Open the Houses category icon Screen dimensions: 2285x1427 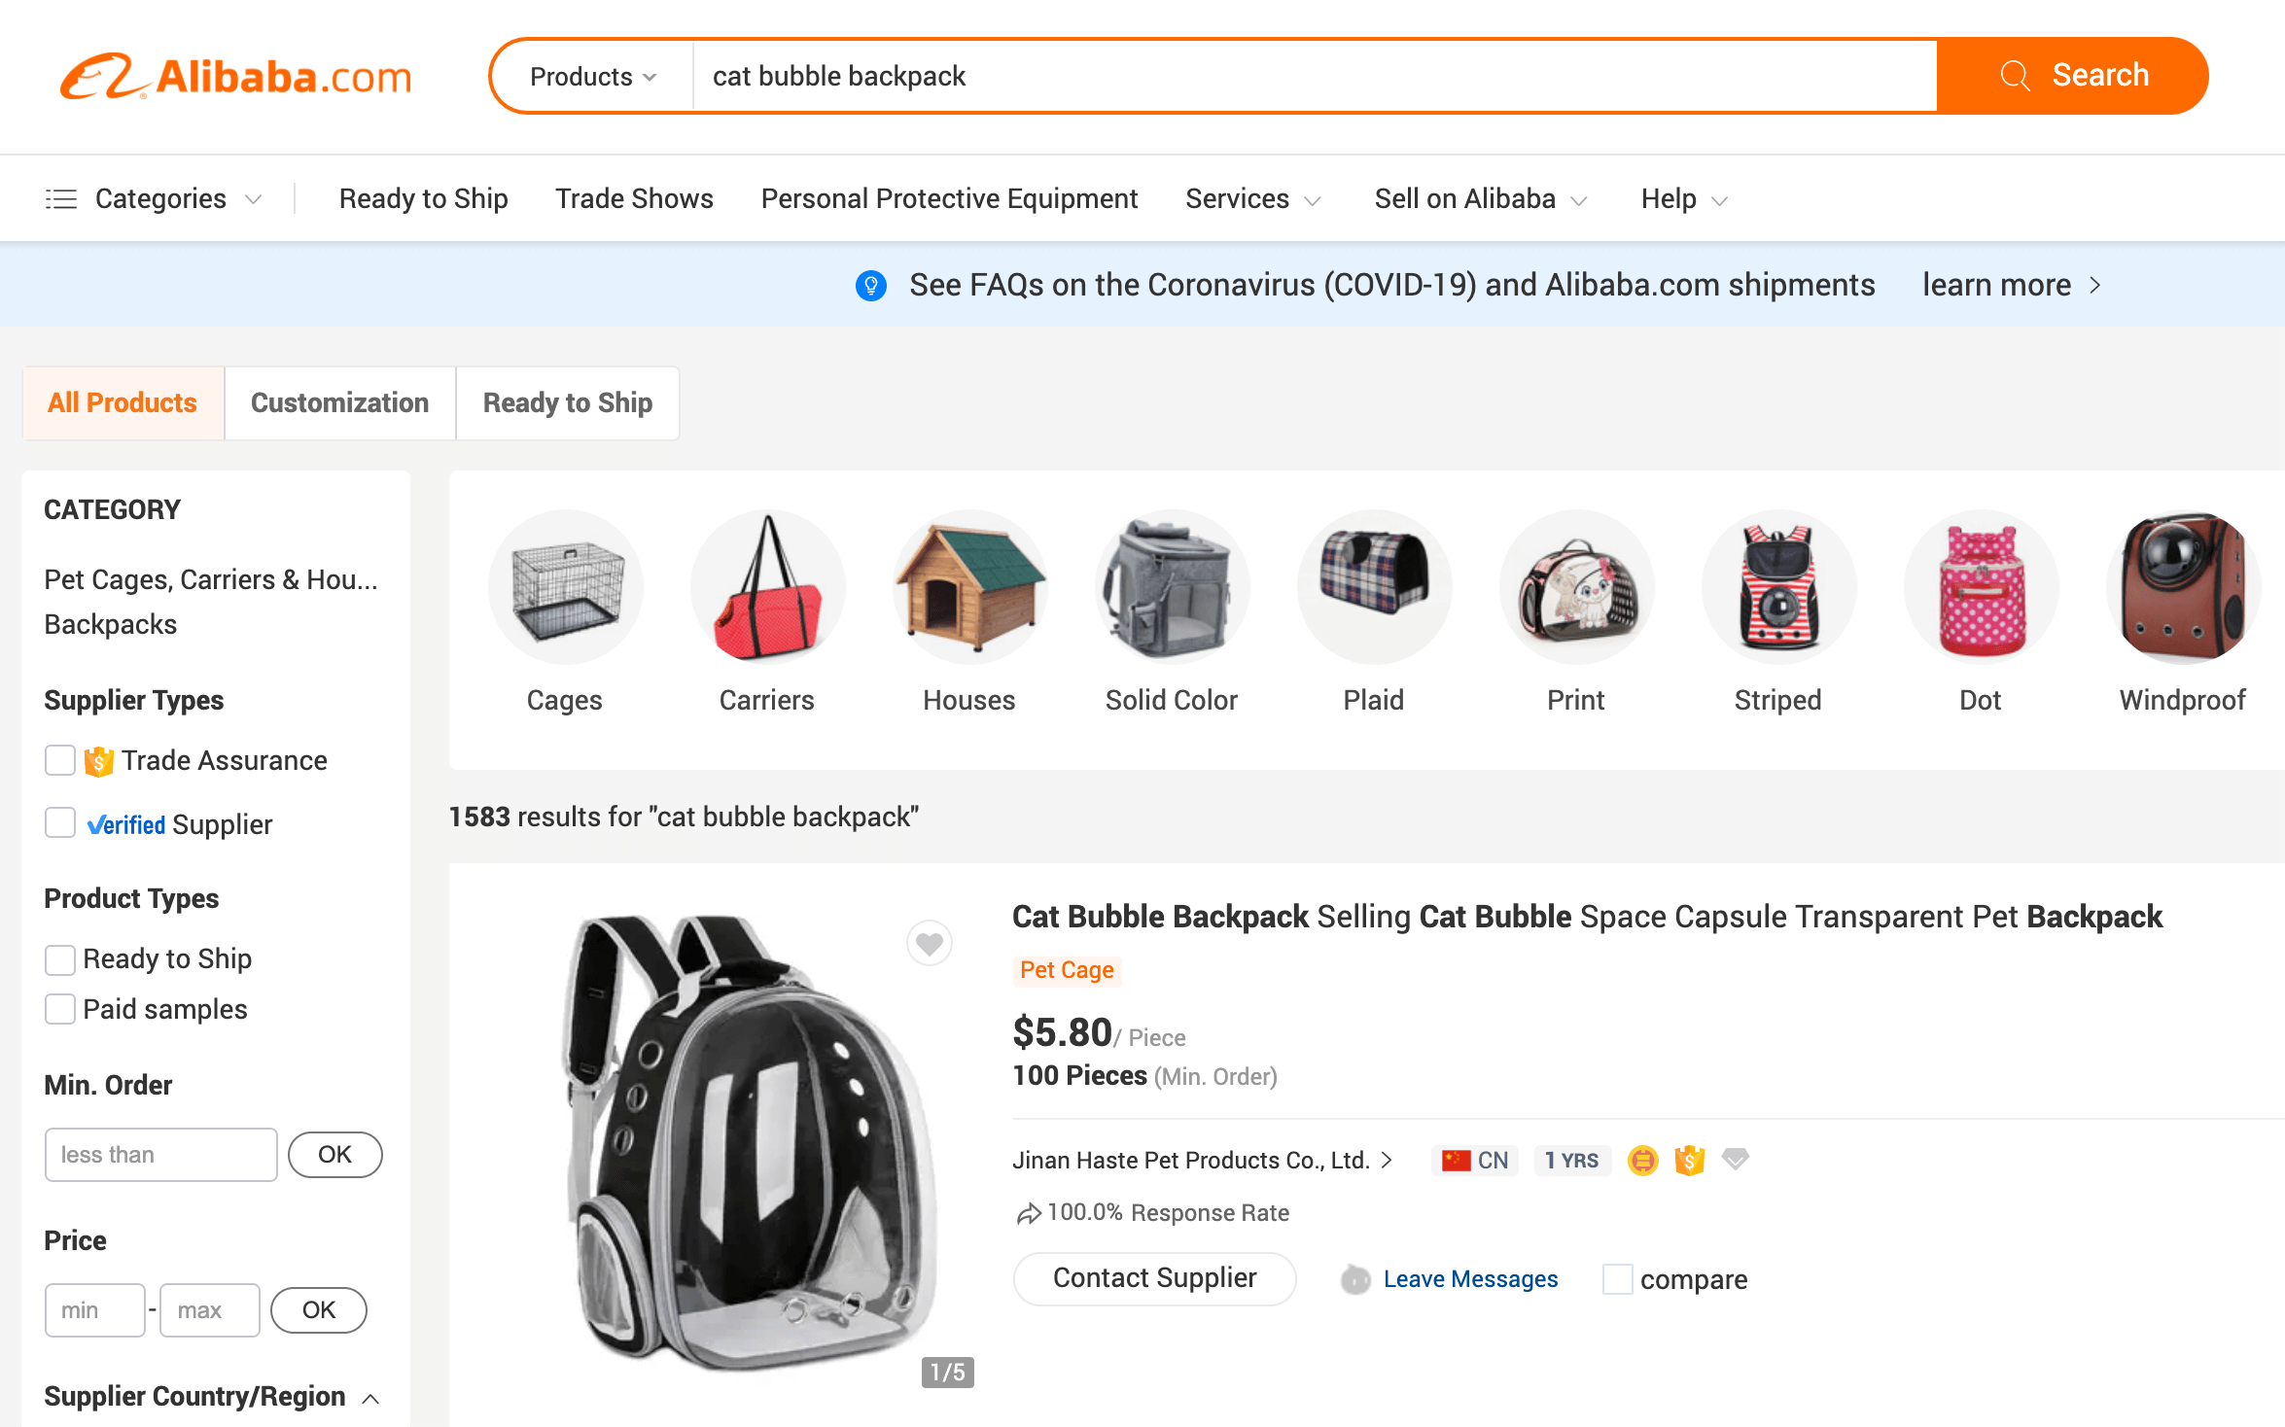click(x=969, y=587)
